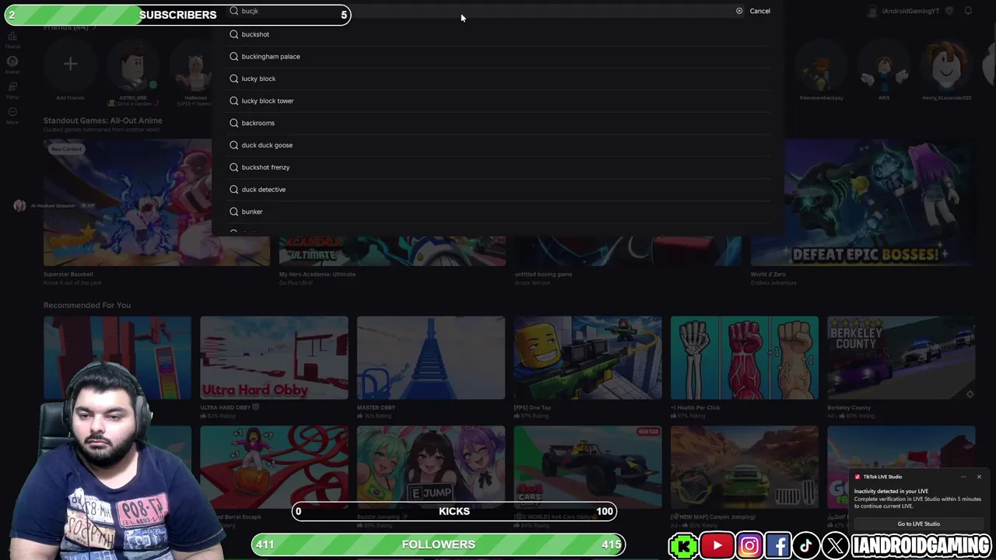Screen dimensions: 996x560
Task: Open My Hero Academia: Ultimate game title
Action: (317, 274)
